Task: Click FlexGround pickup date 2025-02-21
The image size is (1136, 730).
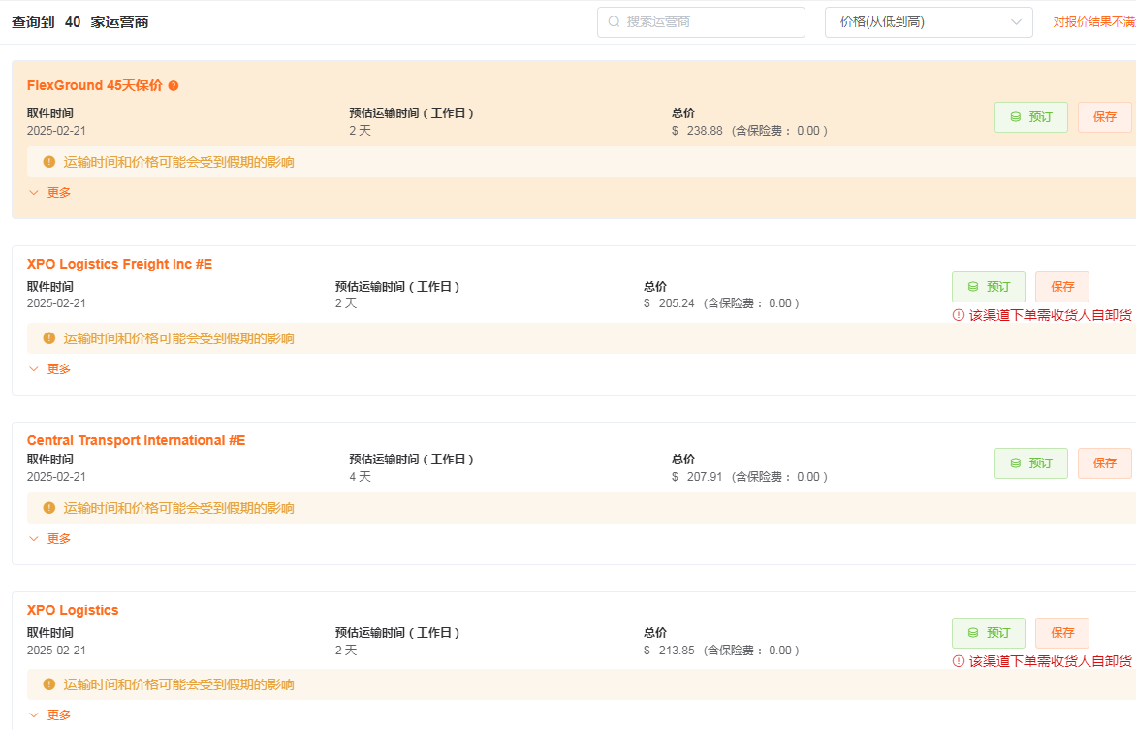Action: [x=56, y=131]
